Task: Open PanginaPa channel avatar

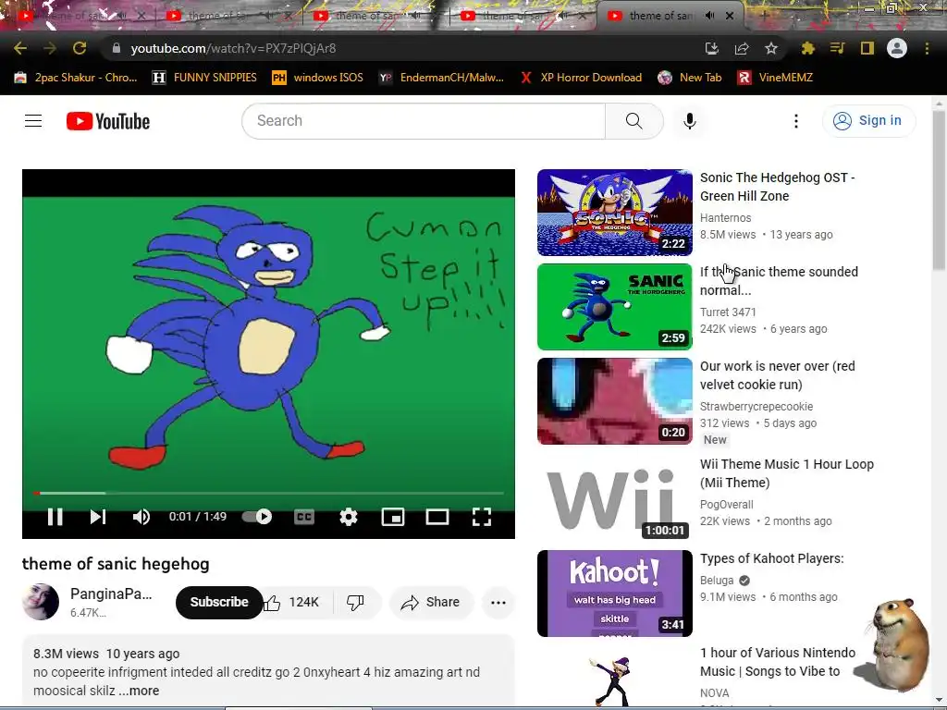Action: [x=41, y=602]
